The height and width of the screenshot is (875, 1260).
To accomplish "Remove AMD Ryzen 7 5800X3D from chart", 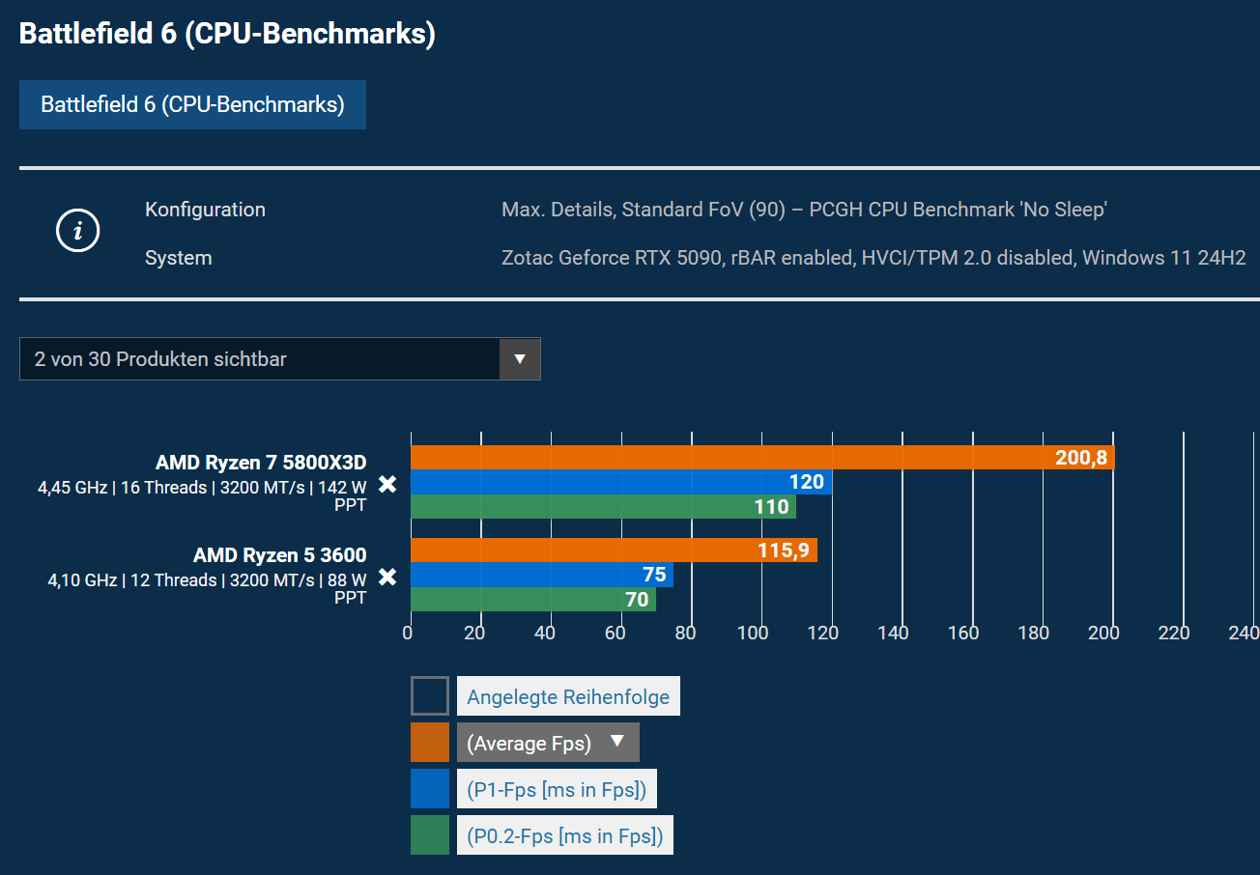I will [x=387, y=485].
